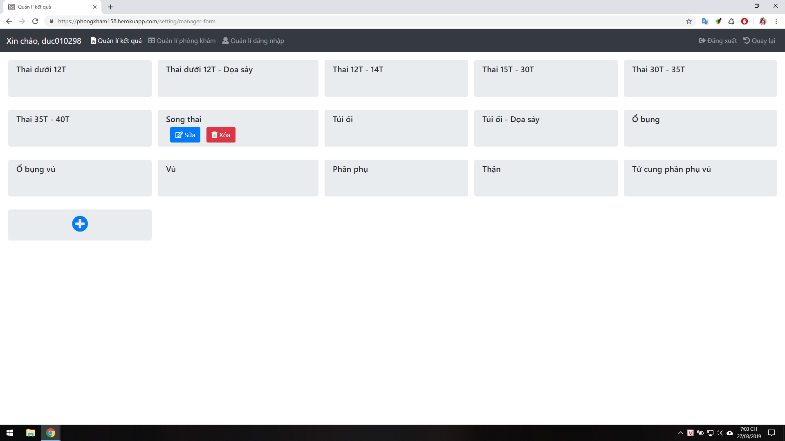Open a new browser tab
The height and width of the screenshot is (441, 785).
click(110, 7)
